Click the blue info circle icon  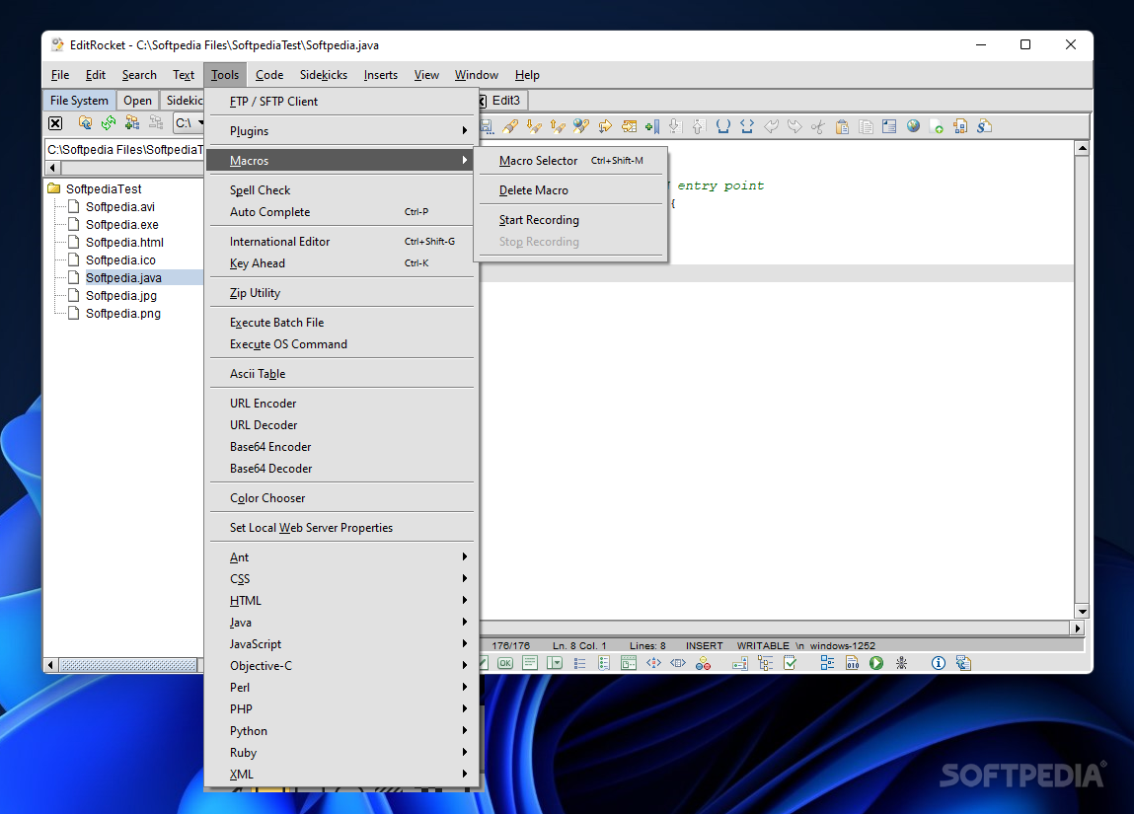[x=938, y=663]
